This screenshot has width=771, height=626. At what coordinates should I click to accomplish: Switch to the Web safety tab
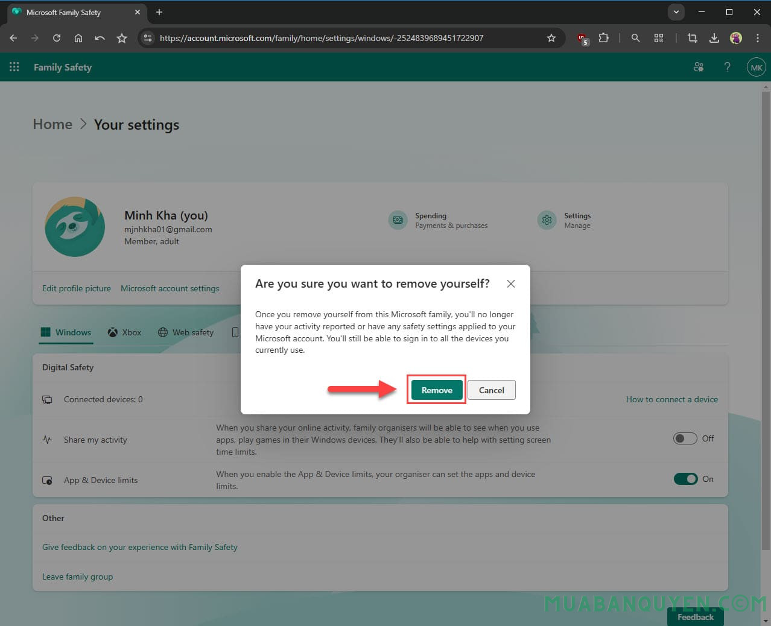coord(186,332)
